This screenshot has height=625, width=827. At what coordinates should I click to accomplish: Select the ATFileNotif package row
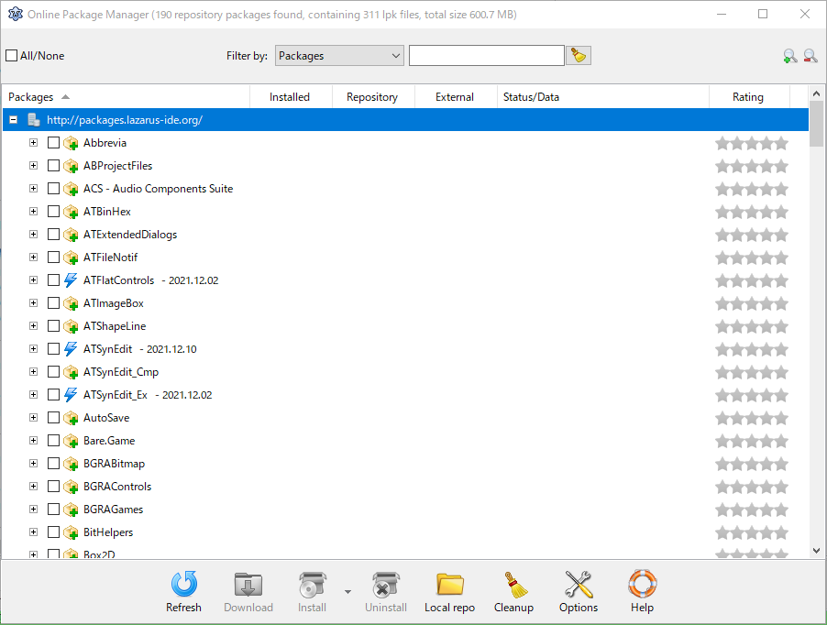(405, 258)
